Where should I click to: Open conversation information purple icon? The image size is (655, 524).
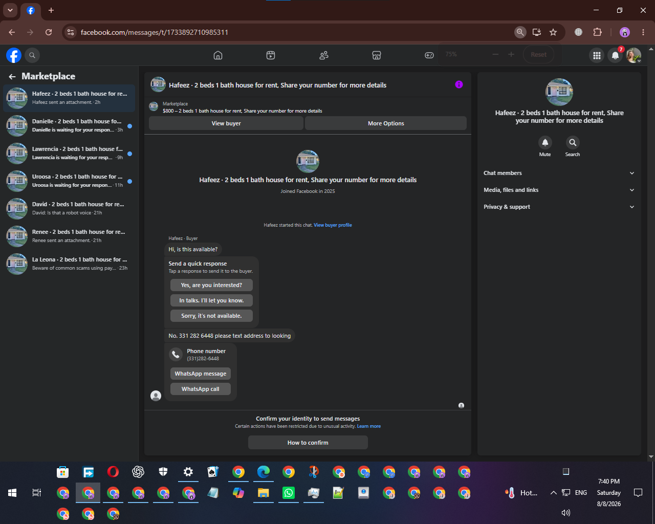coord(459,84)
